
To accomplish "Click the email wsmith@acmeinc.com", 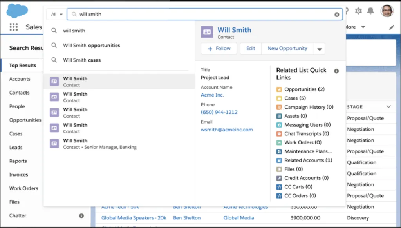I will [x=227, y=130].
